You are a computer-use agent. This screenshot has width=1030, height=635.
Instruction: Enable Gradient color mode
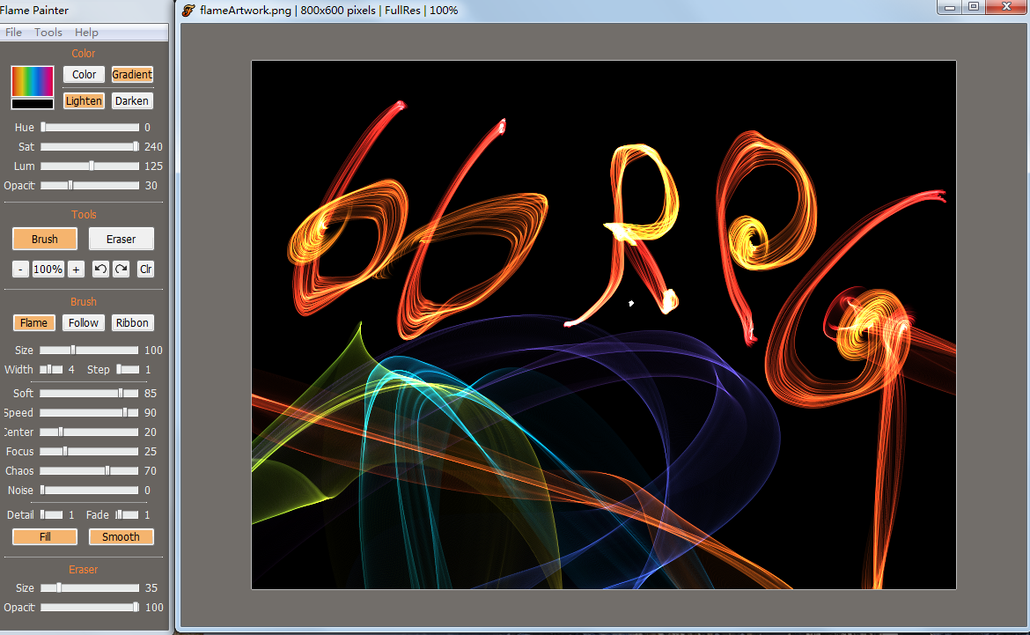coord(132,74)
